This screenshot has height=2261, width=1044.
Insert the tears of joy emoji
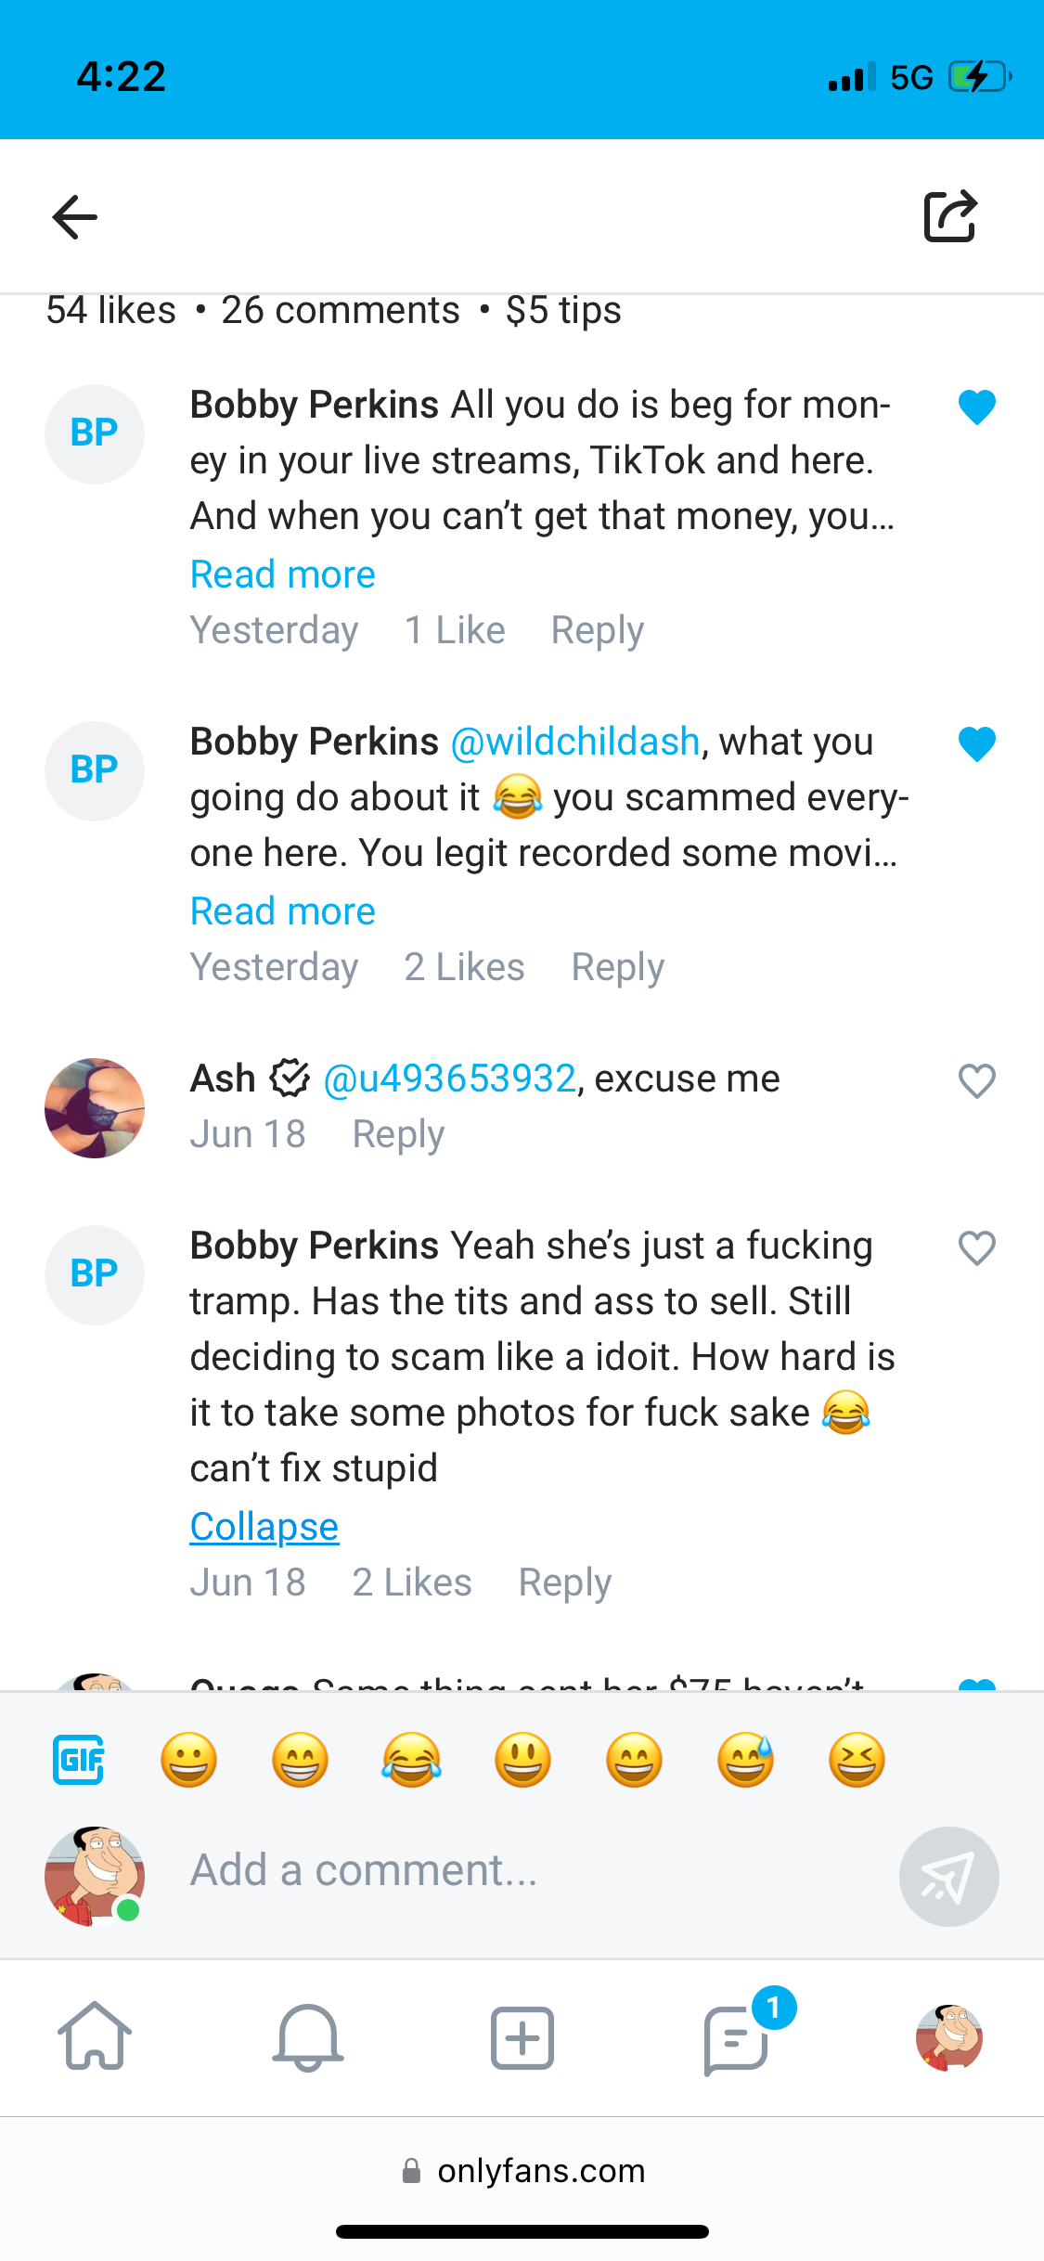click(x=411, y=1759)
